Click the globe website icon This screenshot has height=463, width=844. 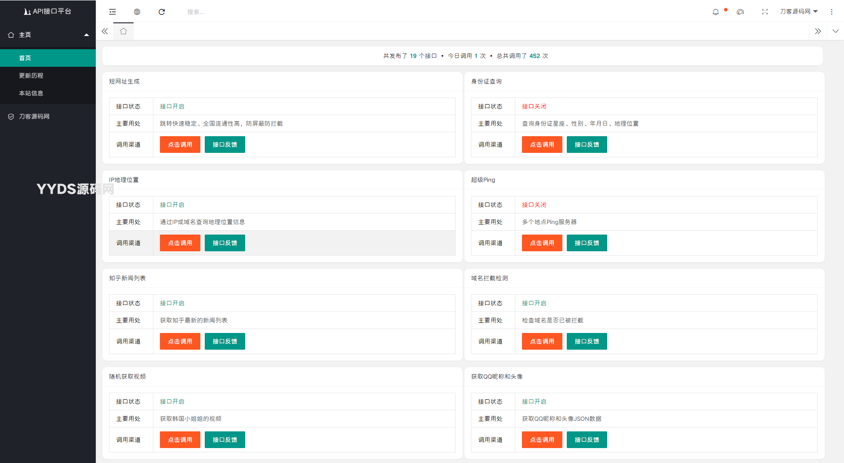(x=137, y=12)
